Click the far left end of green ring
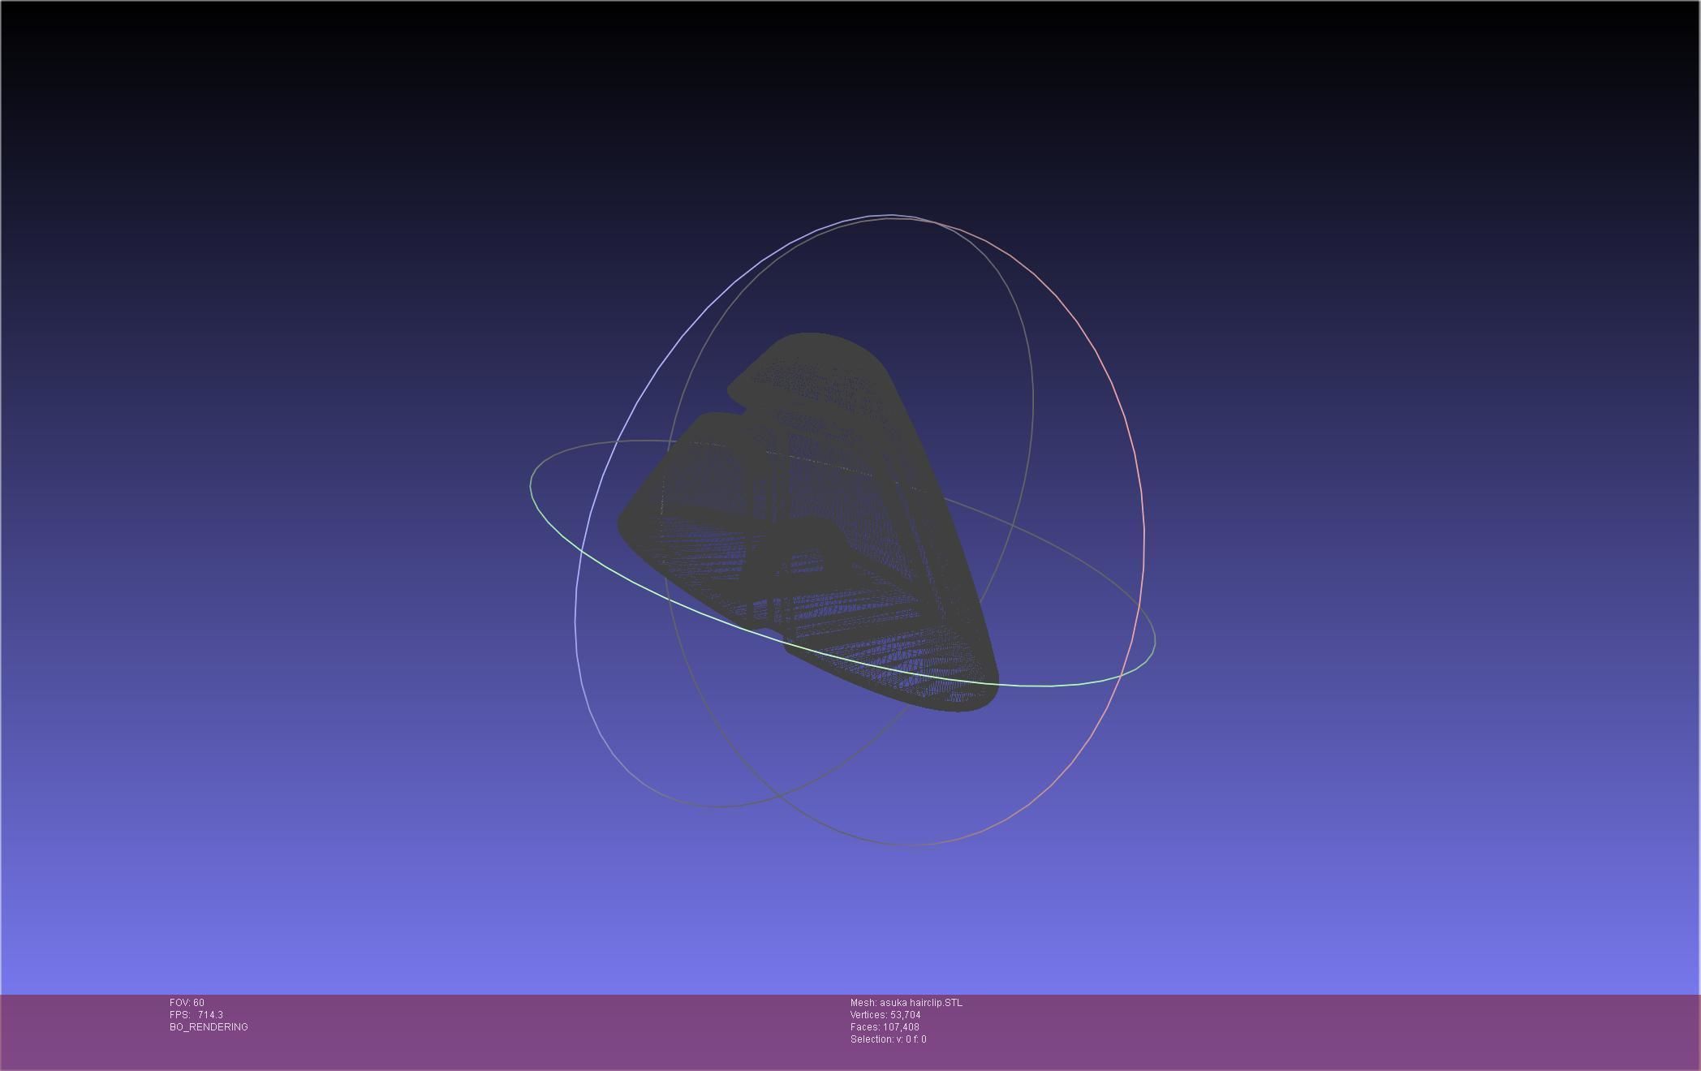Viewport: 1701px width, 1071px height. tap(532, 487)
